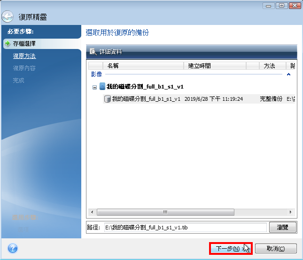Sort list by the 建立時間 column header

tap(215, 66)
